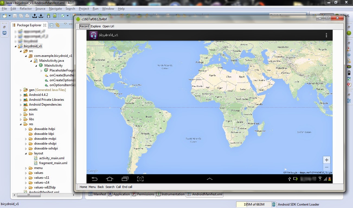Click the Home button below device screen
The width and height of the screenshot is (353, 208).
(x=83, y=187)
